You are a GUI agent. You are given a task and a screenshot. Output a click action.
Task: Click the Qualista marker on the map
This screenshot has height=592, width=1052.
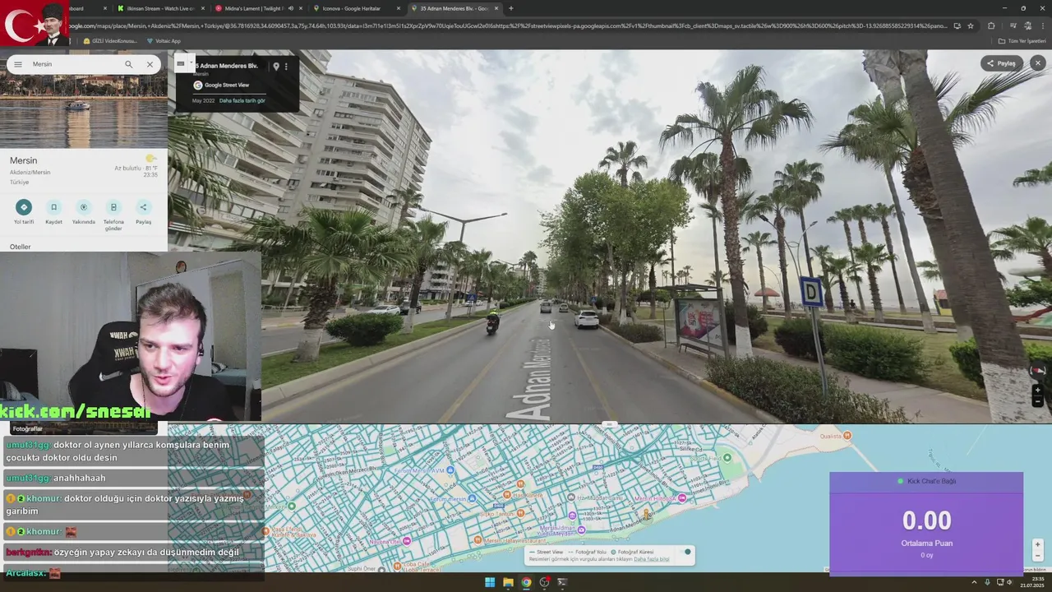click(x=847, y=435)
